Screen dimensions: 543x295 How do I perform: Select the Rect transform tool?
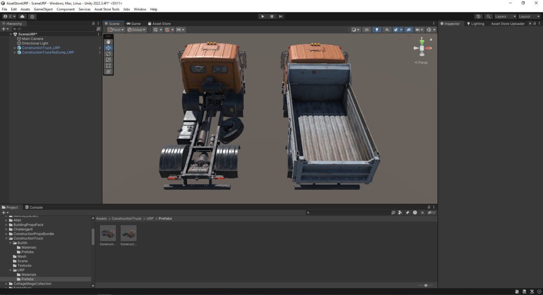tap(108, 66)
